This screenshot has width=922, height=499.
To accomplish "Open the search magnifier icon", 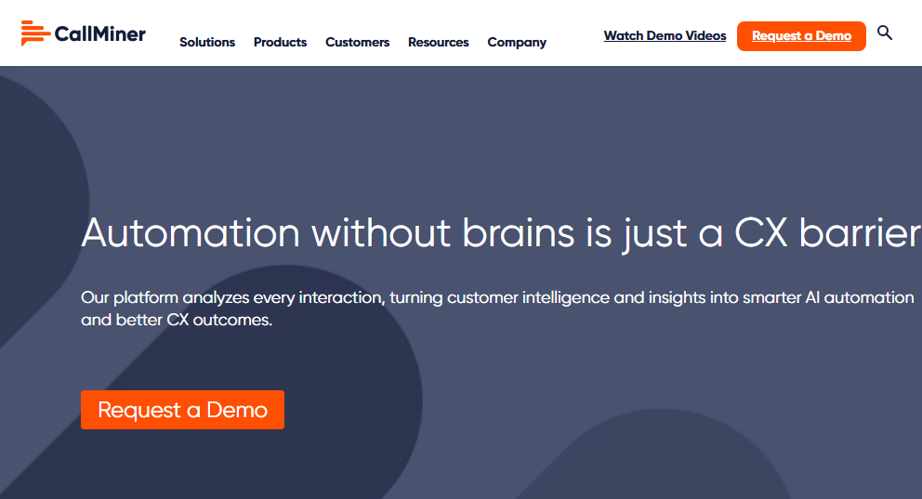I will [885, 33].
